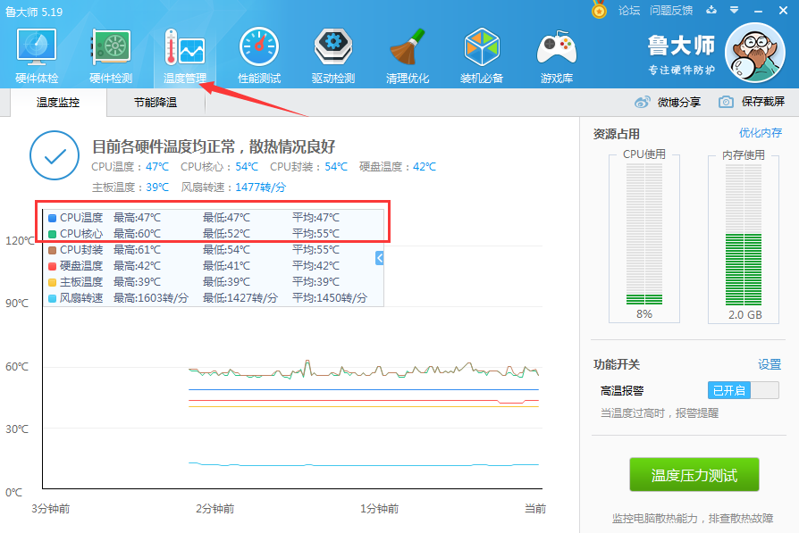This screenshot has height=533, width=799.
Task: Collapse the legend panel arrow
Action: 379,258
